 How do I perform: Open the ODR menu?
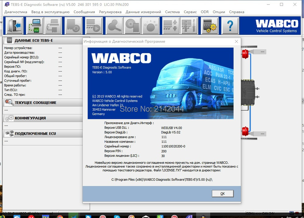coord(205,12)
